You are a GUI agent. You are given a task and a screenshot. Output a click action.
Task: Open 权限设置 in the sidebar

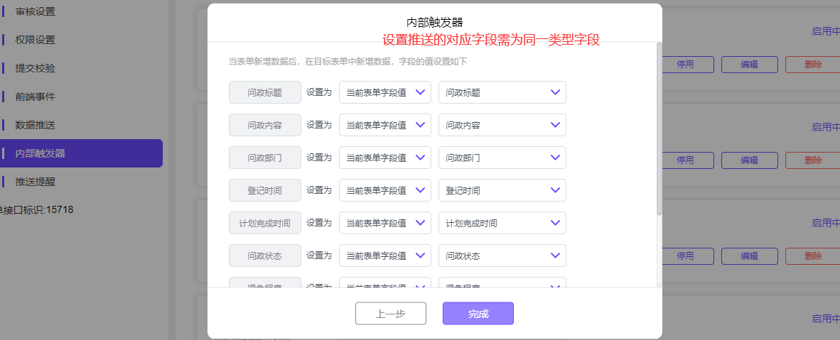click(36, 40)
